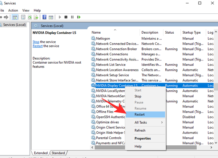
Task: Choose Refresh in the context menu
Action: tap(145, 130)
